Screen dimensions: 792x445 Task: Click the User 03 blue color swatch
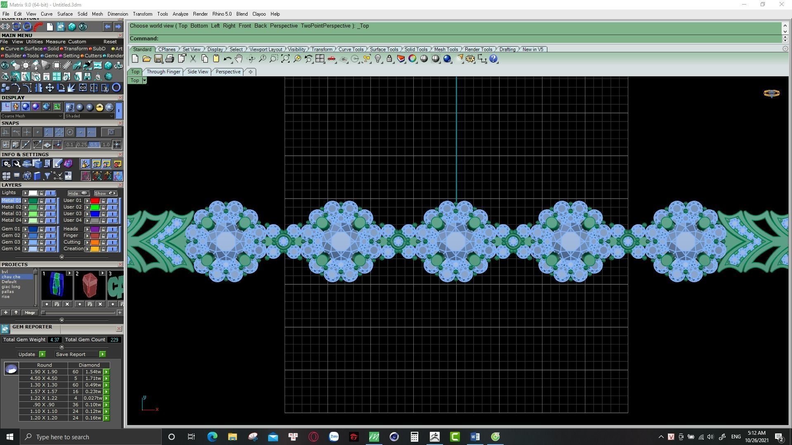click(95, 214)
